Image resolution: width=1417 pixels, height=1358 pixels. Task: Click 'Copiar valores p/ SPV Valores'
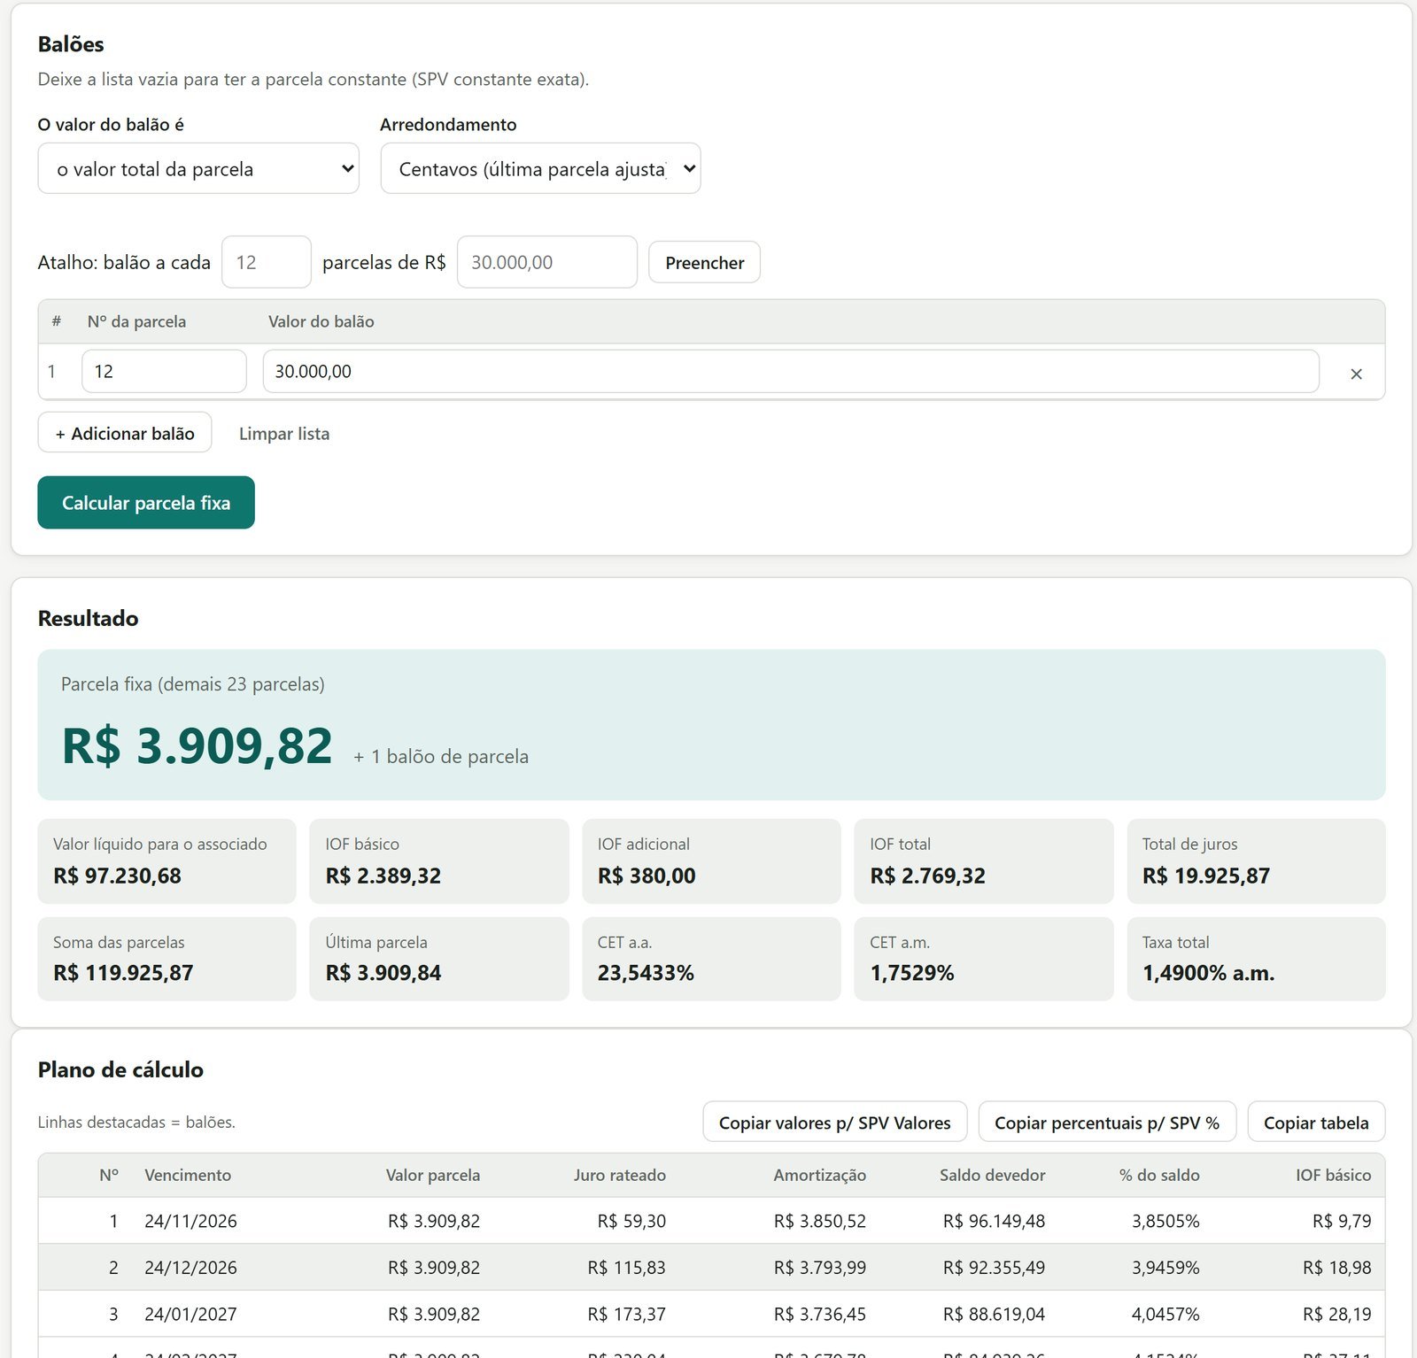(835, 1123)
